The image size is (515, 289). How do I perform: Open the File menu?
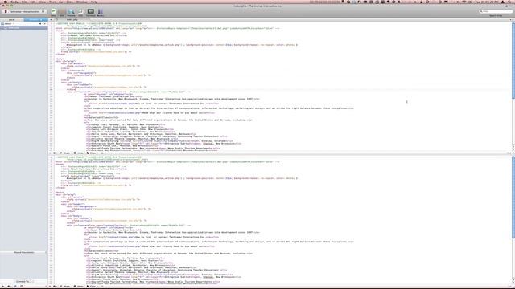(24, 2)
